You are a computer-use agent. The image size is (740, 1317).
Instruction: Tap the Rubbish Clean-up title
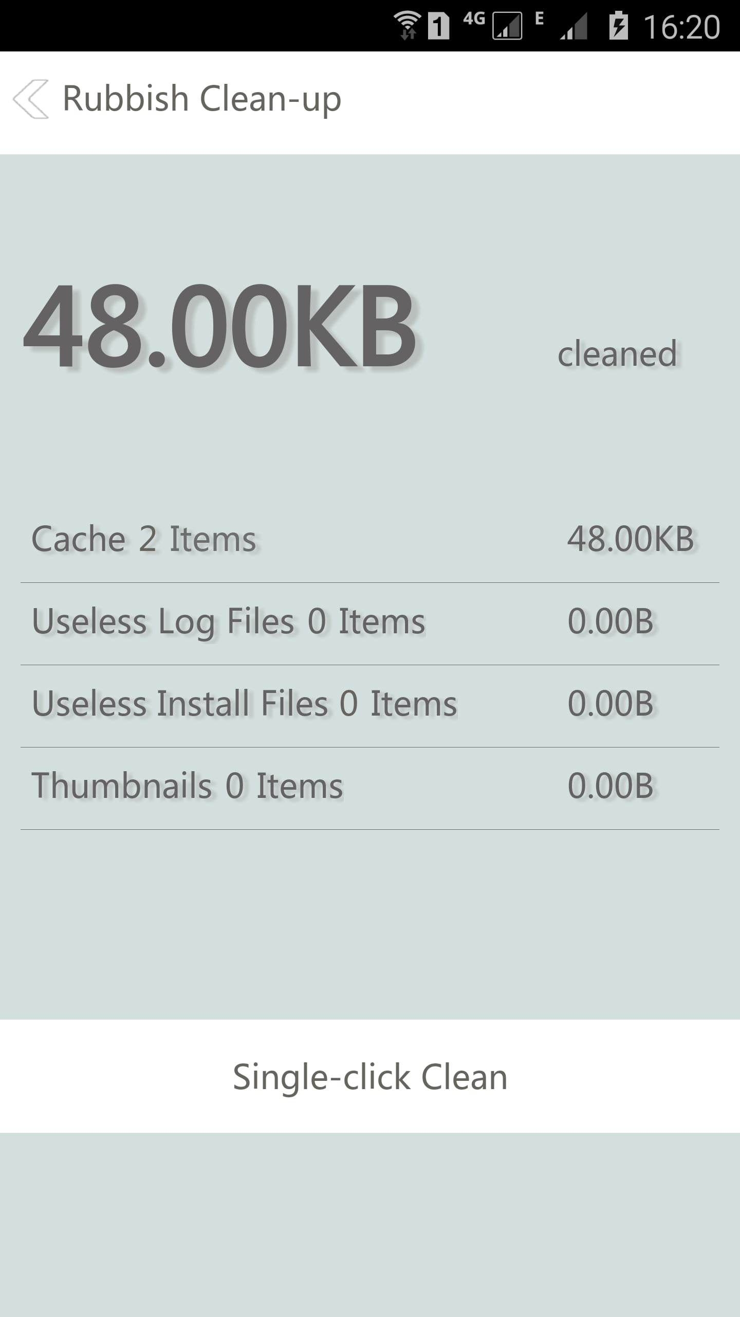tap(202, 99)
